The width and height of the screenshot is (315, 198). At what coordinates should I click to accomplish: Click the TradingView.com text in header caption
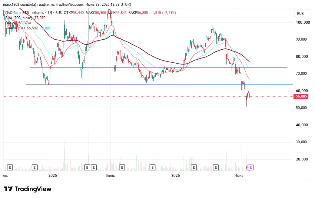click(69, 5)
